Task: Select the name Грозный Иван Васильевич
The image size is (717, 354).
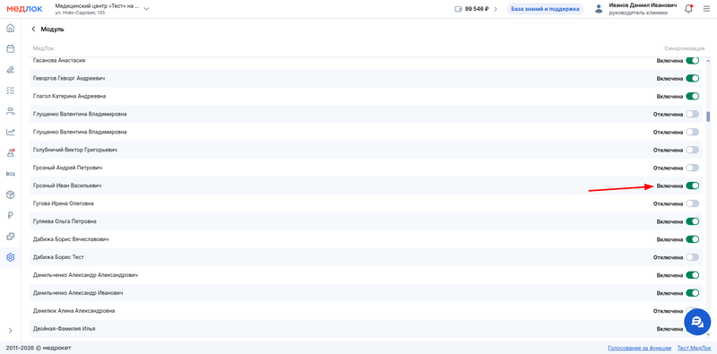Action: click(x=67, y=186)
